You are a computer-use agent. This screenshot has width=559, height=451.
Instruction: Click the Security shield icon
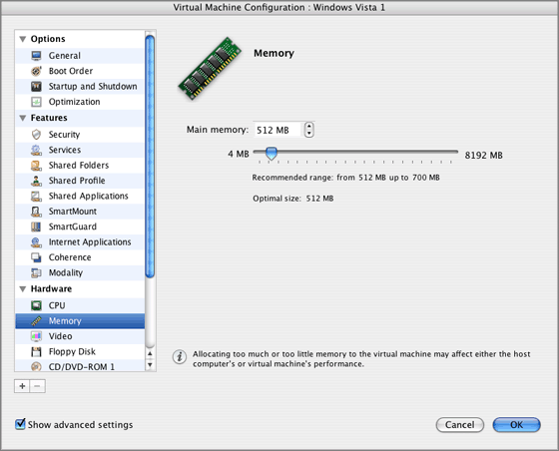36,135
